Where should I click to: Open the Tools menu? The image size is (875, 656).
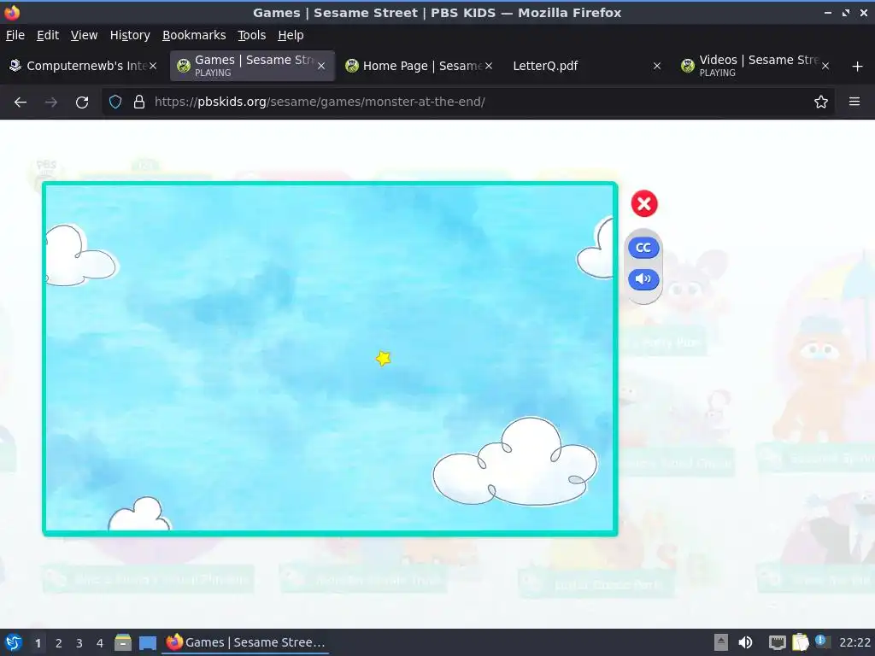pos(252,35)
